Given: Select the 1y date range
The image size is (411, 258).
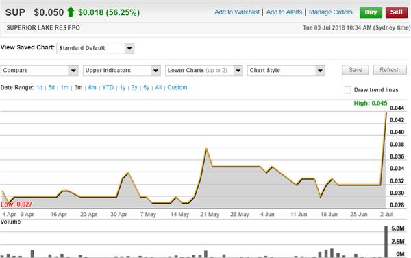Looking at the screenshot, I should 123,87.
